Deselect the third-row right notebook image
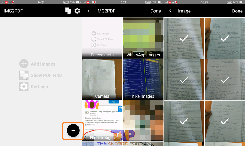Image resolution: width=245 pixels, height=146 pixels. click(225, 121)
